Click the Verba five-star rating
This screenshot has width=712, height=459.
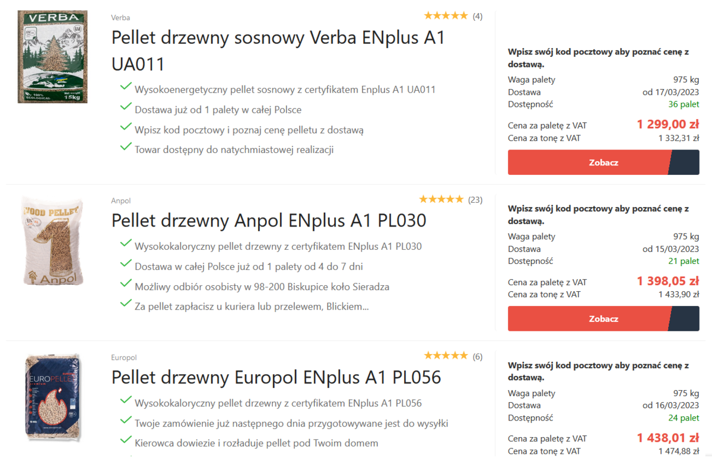(x=446, y=16)
